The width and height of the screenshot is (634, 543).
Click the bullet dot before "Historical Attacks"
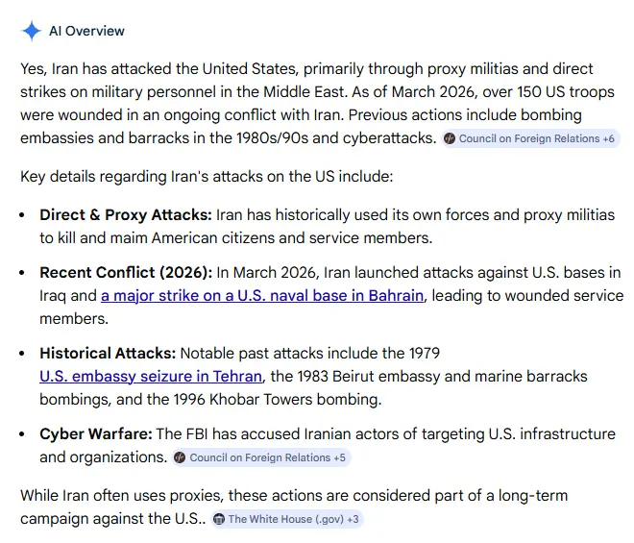pos(22,354)
